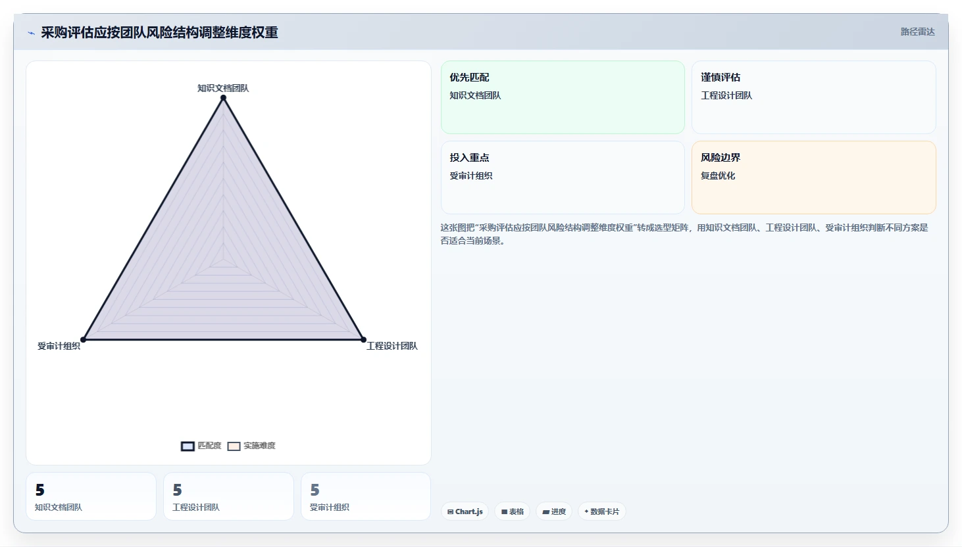Click the 采购评估应按团队风险结构调整维度权重 title

tap(159, 32)
